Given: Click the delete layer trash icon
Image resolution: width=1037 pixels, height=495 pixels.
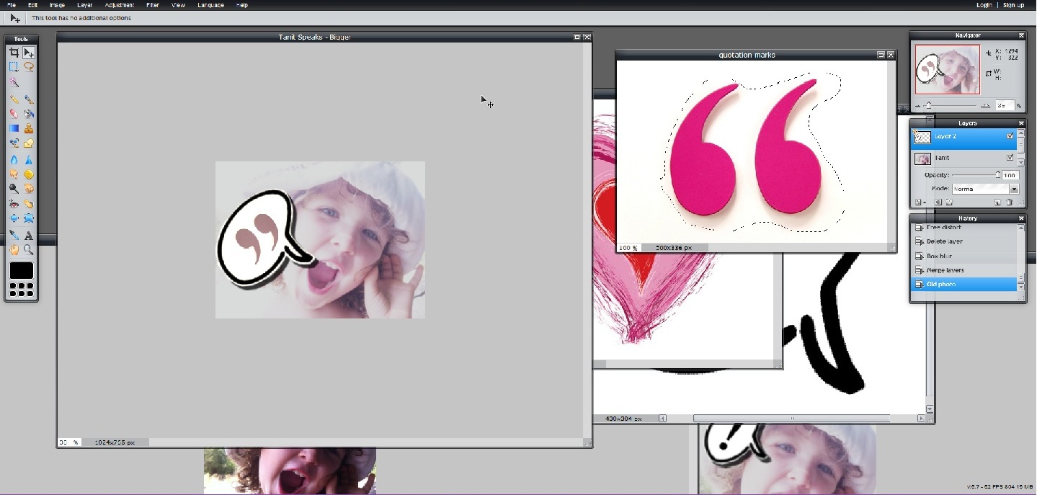Looking at the screenshot, I should coord(1009,202).
